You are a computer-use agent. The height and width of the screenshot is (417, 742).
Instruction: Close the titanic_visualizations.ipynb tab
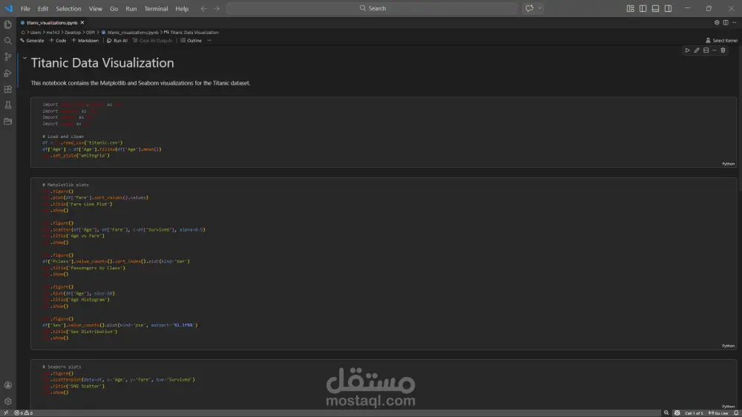click(x=82, y=23)
